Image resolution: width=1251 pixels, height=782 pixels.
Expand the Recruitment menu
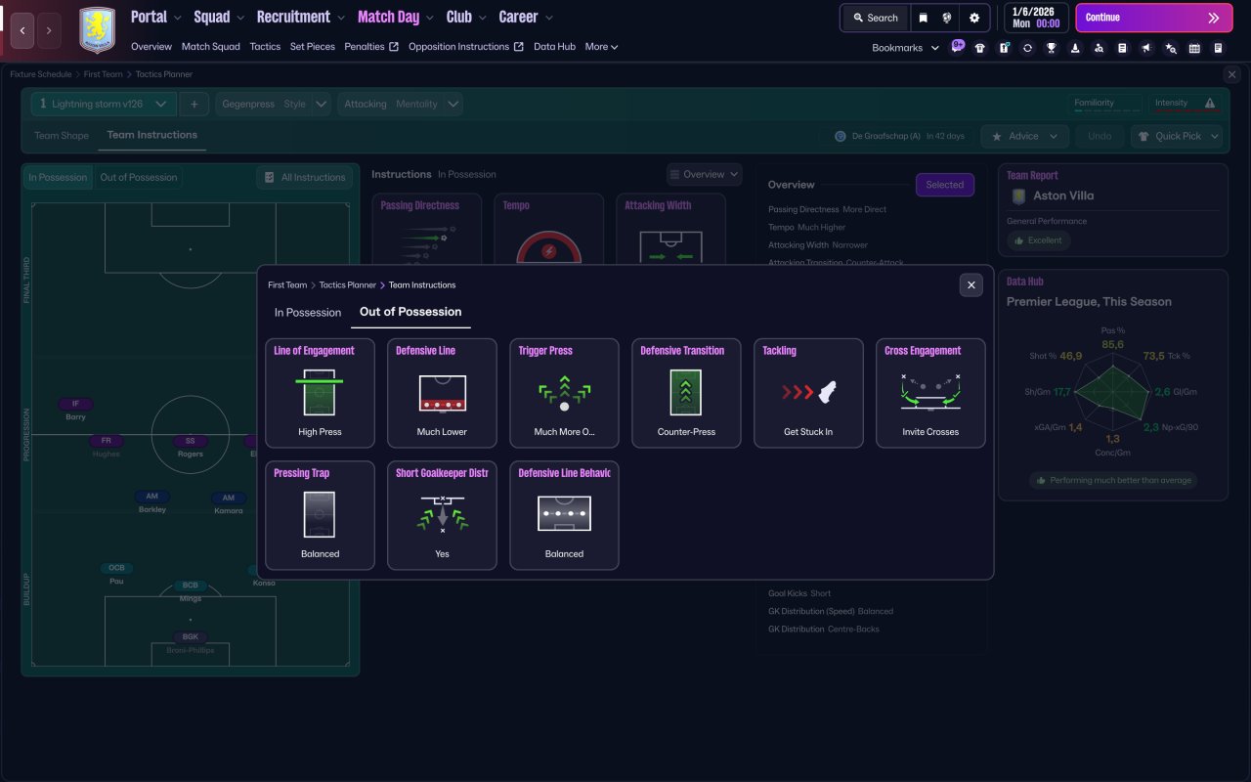[x=301, y=17]
